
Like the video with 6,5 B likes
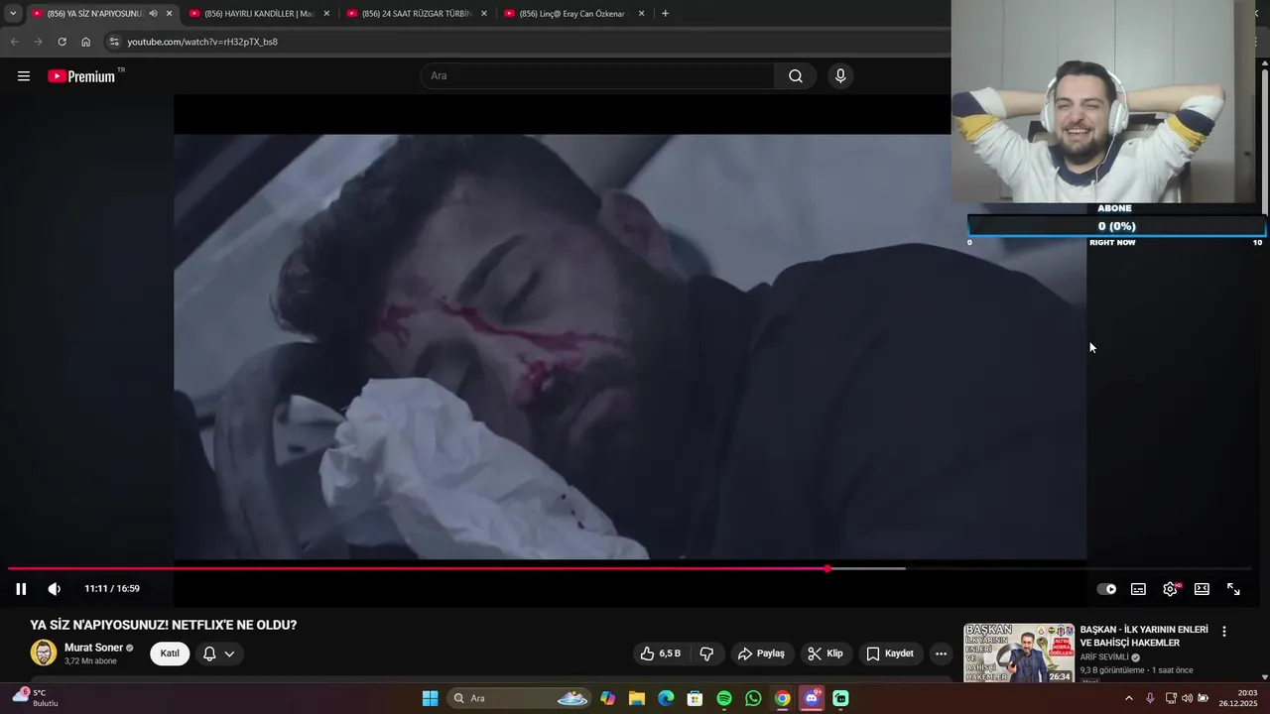(661, 654)
